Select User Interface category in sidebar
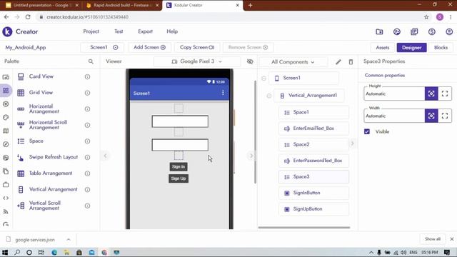 (6, 77)
